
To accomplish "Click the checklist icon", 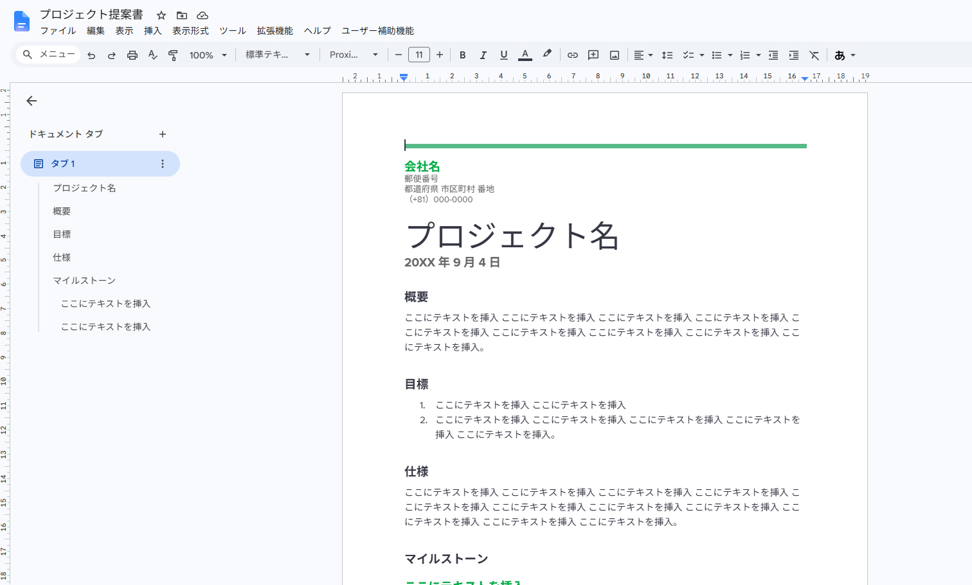I will 688,55.
